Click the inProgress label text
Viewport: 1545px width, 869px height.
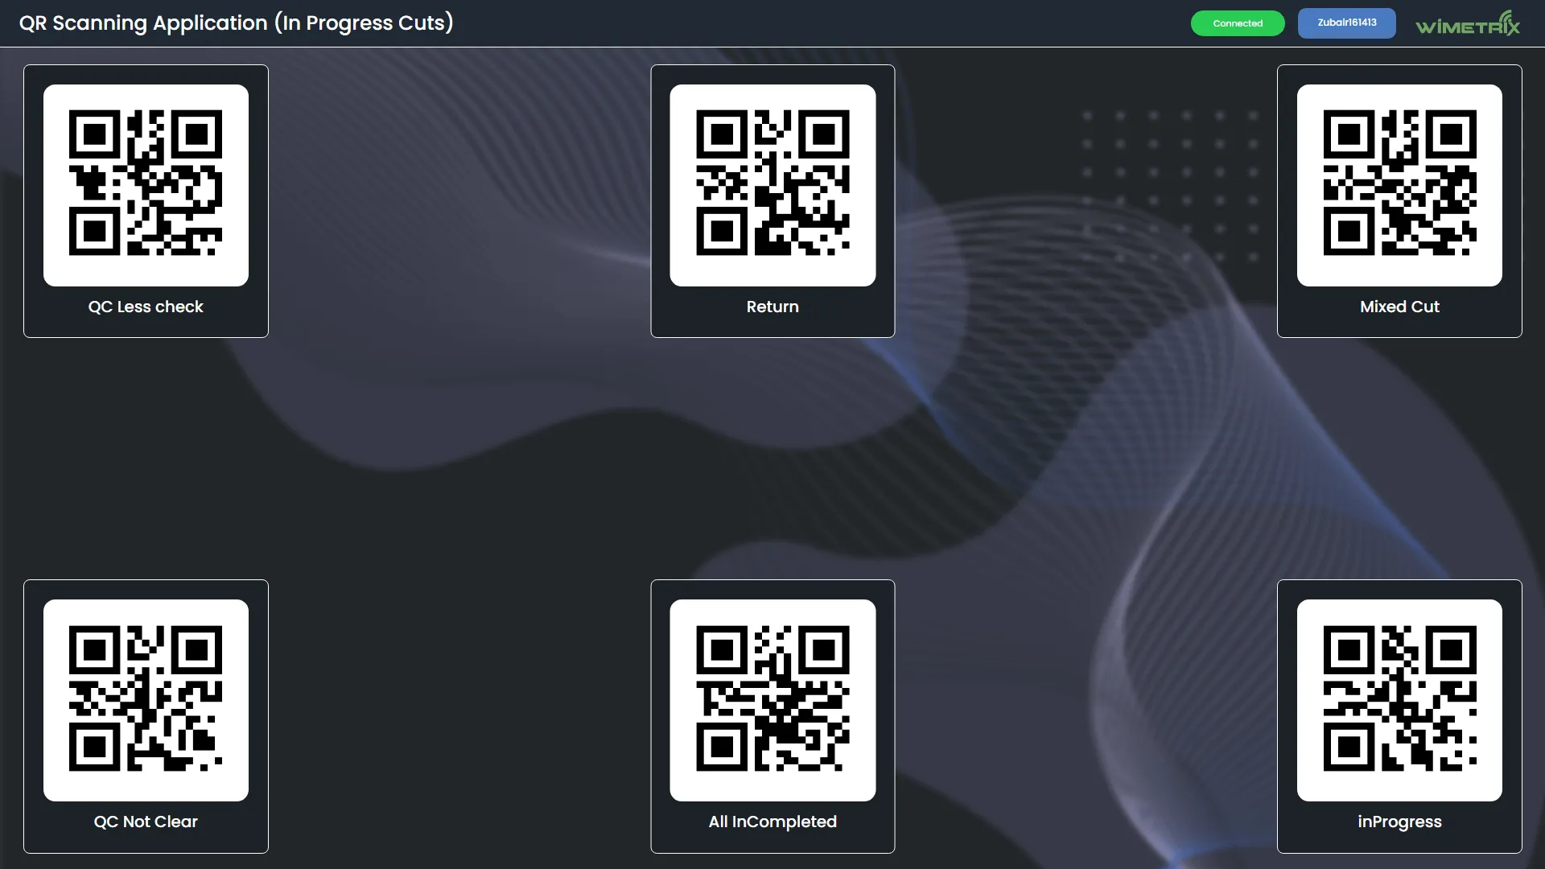(x=1399, y=822)
